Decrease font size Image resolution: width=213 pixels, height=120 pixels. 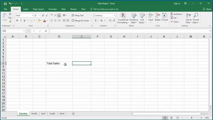[47, 16]
